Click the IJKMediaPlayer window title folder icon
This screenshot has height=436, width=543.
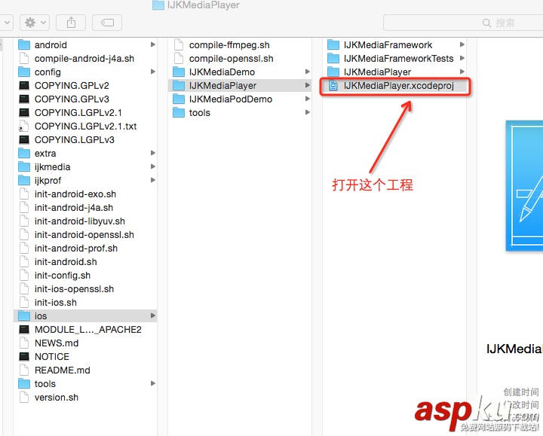tap(158, 5)
